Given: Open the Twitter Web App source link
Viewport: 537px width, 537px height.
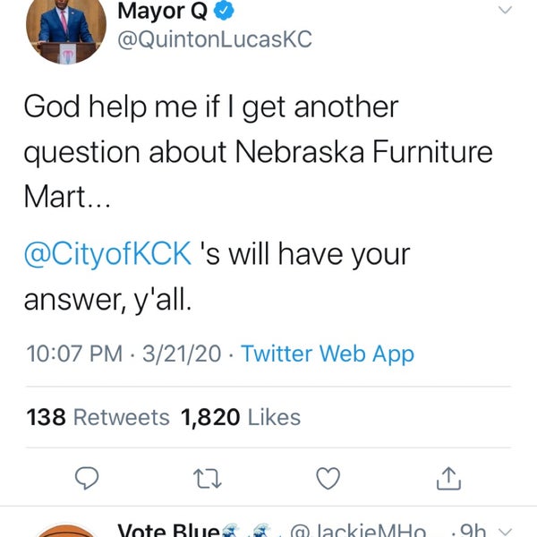Looking at the screenshot, I should coord(328,354).
